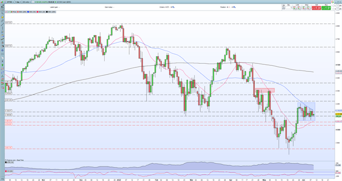
Task: Open the SPTRD instrument dropdown
Action: [x=11, y=2]
